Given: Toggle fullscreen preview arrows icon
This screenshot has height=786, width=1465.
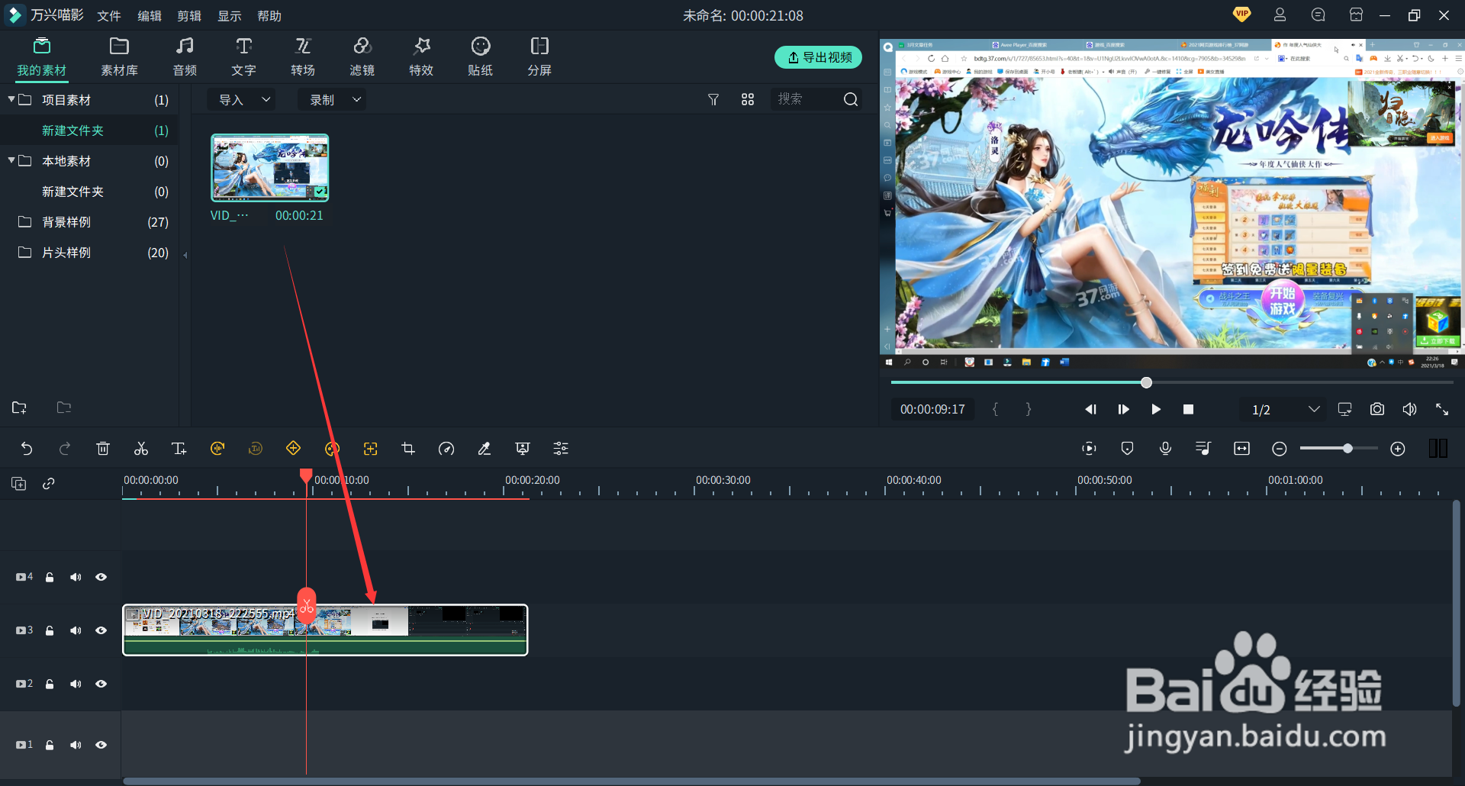Looking at the screenshot, I should pos(1442,409).
